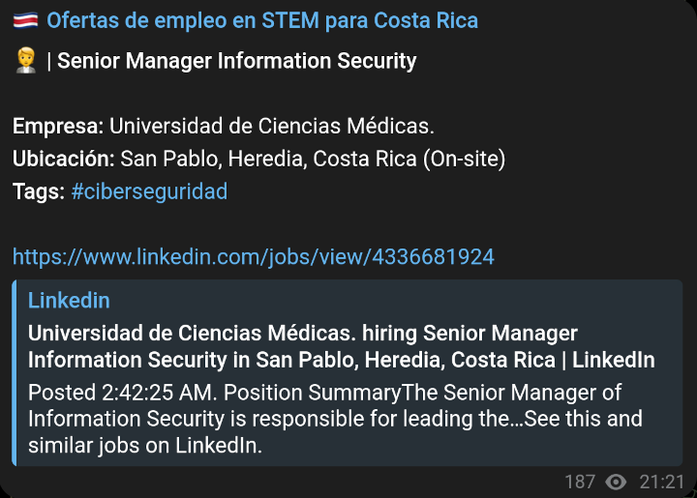Open the #ciberseguridad hashtag
The width and height of the screenshot is (697, 498).
pyautogui.click(x=149, y=191)
